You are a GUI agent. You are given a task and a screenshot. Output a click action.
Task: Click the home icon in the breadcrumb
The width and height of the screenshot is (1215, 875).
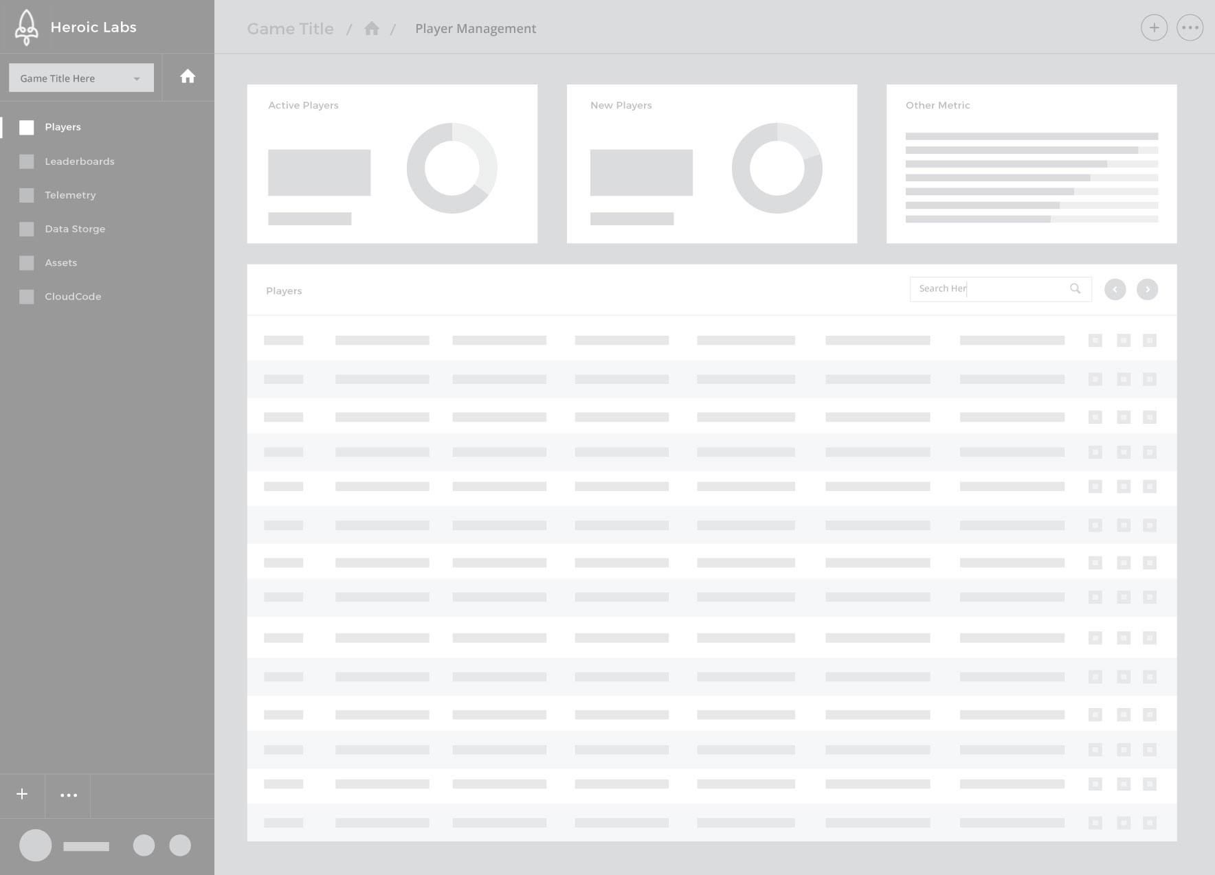[372, 29]
